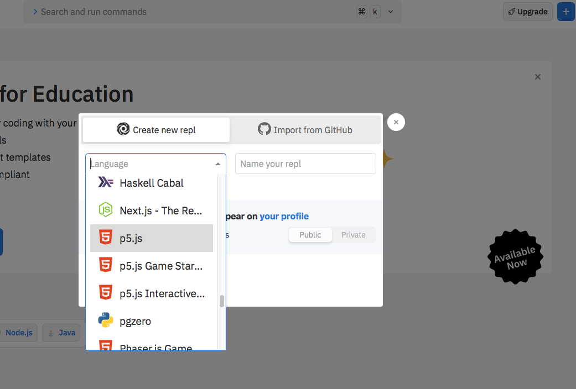The image size is (576, 389).
Task: Click the Replit swirl icon
Action: (x=123, y=129)
